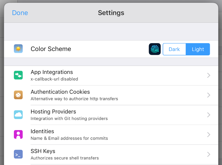Click the Identities row chevron

click(x=209, y=135)
